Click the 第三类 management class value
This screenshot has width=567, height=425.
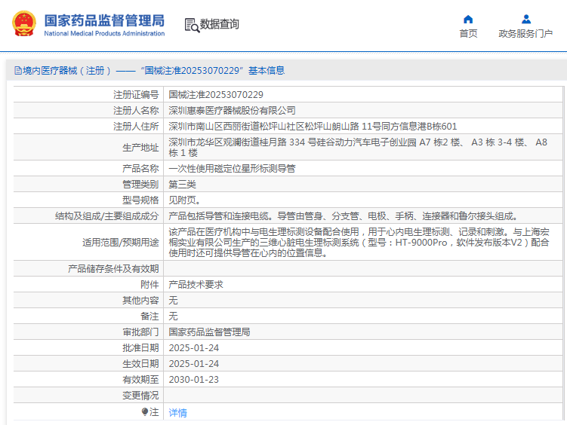coord(182,185)
